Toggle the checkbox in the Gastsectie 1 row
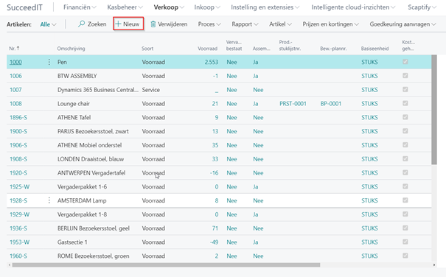446x277 pixels. click(405, 242)
